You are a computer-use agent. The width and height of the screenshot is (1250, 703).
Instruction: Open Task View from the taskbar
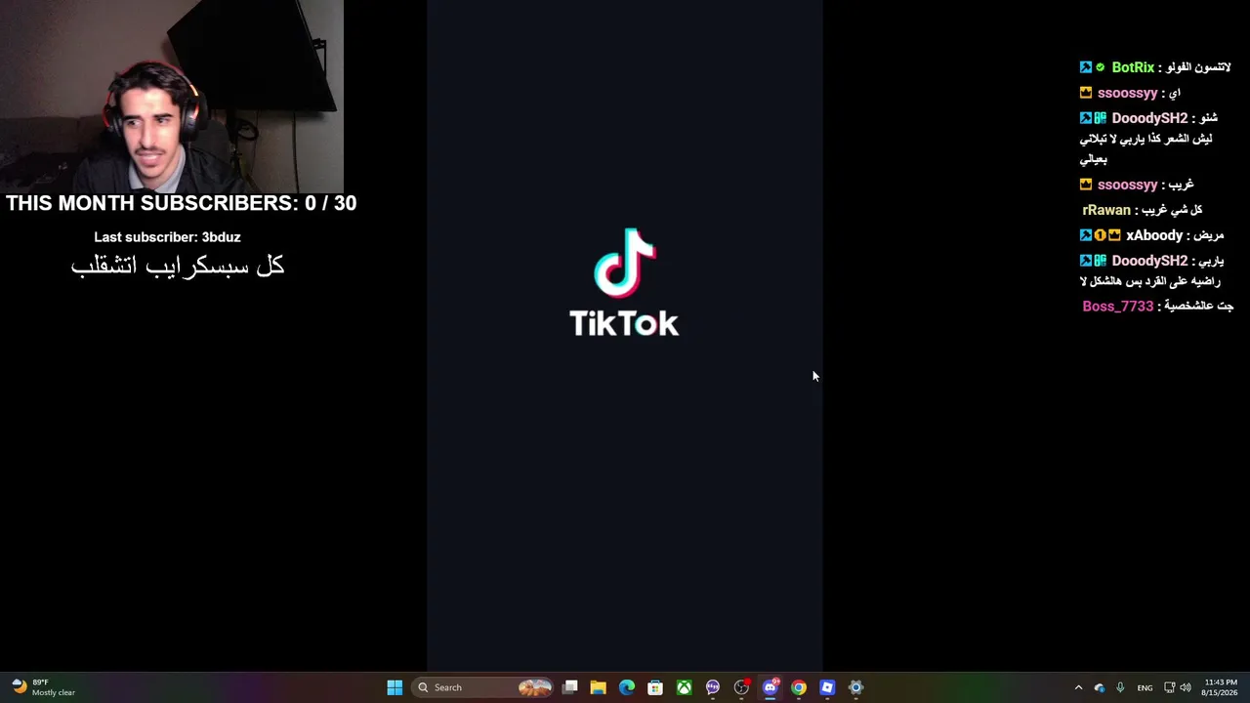pyautogui.click(x=570, y=687)
